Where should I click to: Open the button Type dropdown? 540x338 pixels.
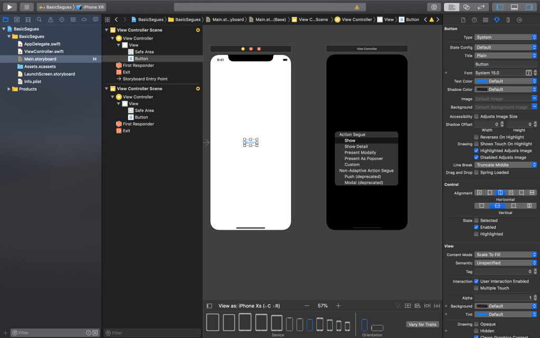tap(506, 37)
